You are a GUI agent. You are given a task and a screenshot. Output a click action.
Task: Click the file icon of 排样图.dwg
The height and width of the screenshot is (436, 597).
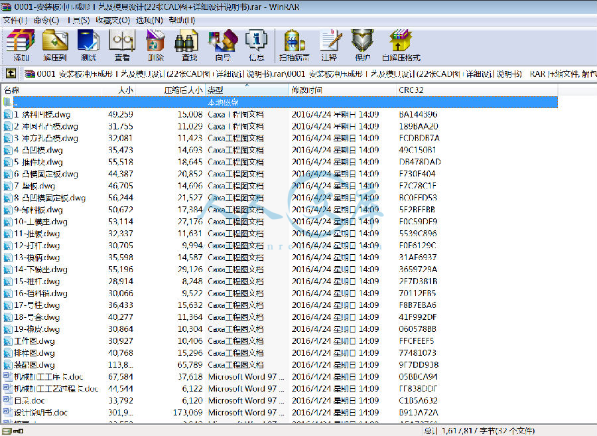point(7,353)
